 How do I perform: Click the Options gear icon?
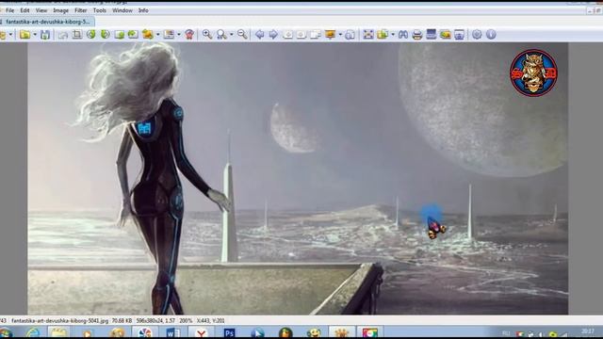point(477,35)
